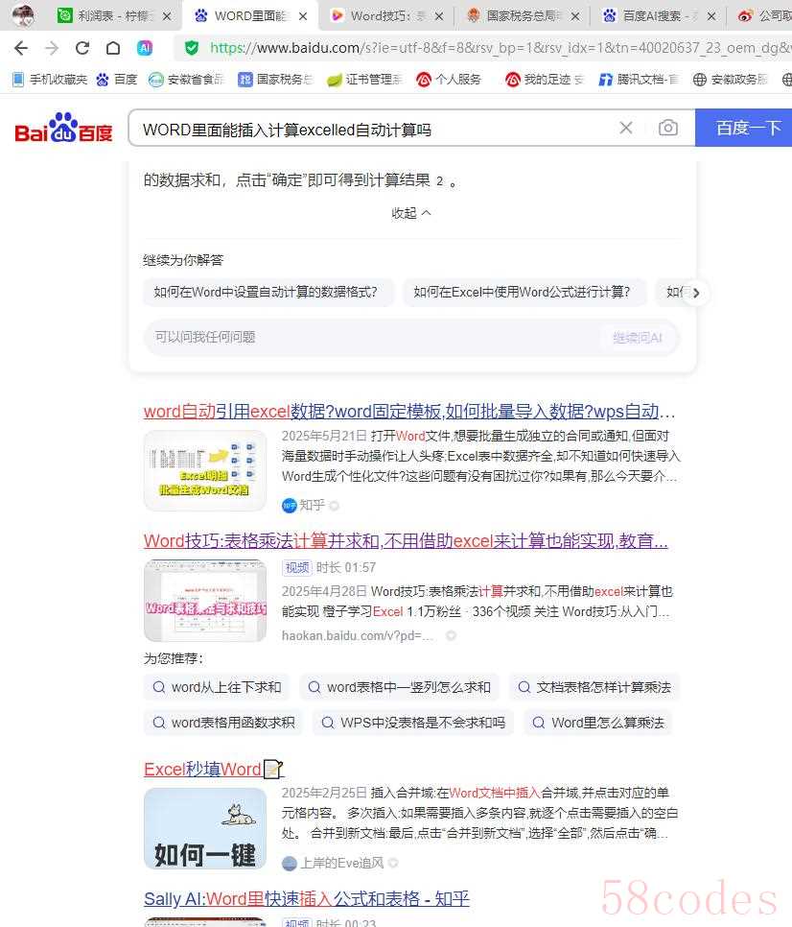Open the 国家税务 bookmark

click(276, 80)
